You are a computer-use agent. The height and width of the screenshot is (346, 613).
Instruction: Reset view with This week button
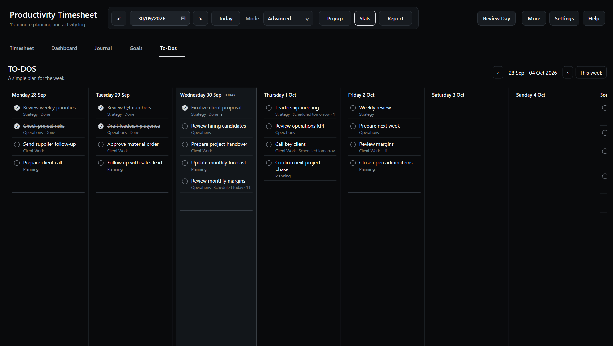coord(591,73)
